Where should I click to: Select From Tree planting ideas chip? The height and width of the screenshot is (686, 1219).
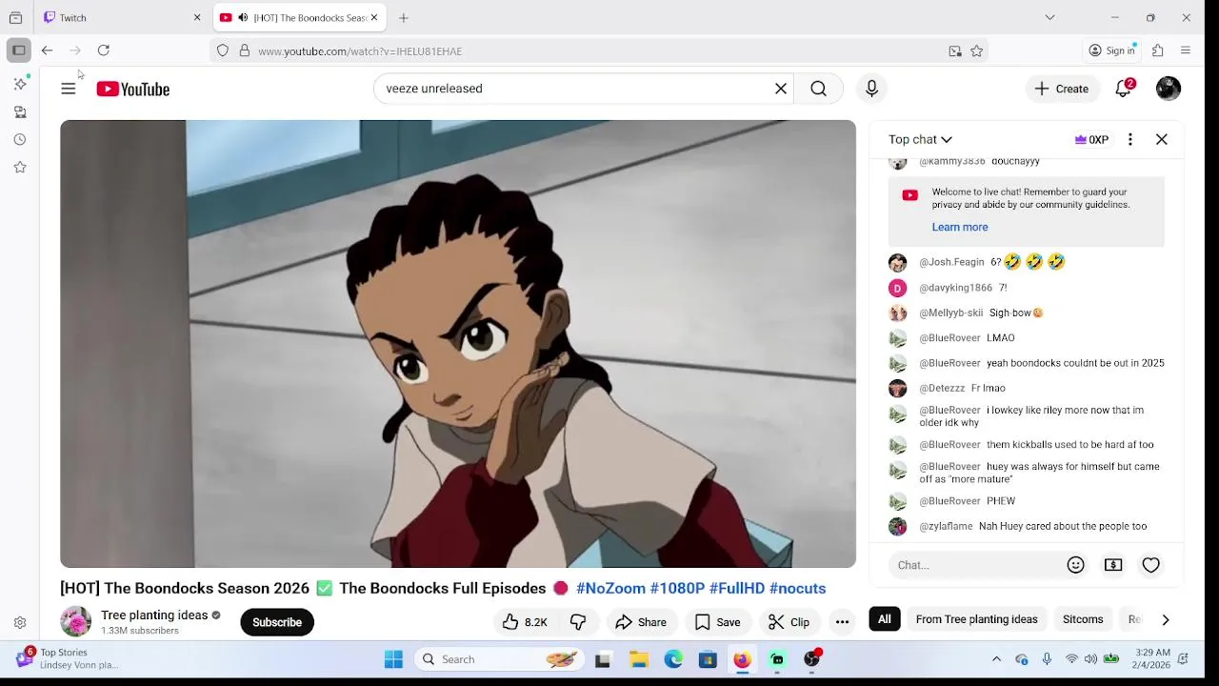click(976, 619)
